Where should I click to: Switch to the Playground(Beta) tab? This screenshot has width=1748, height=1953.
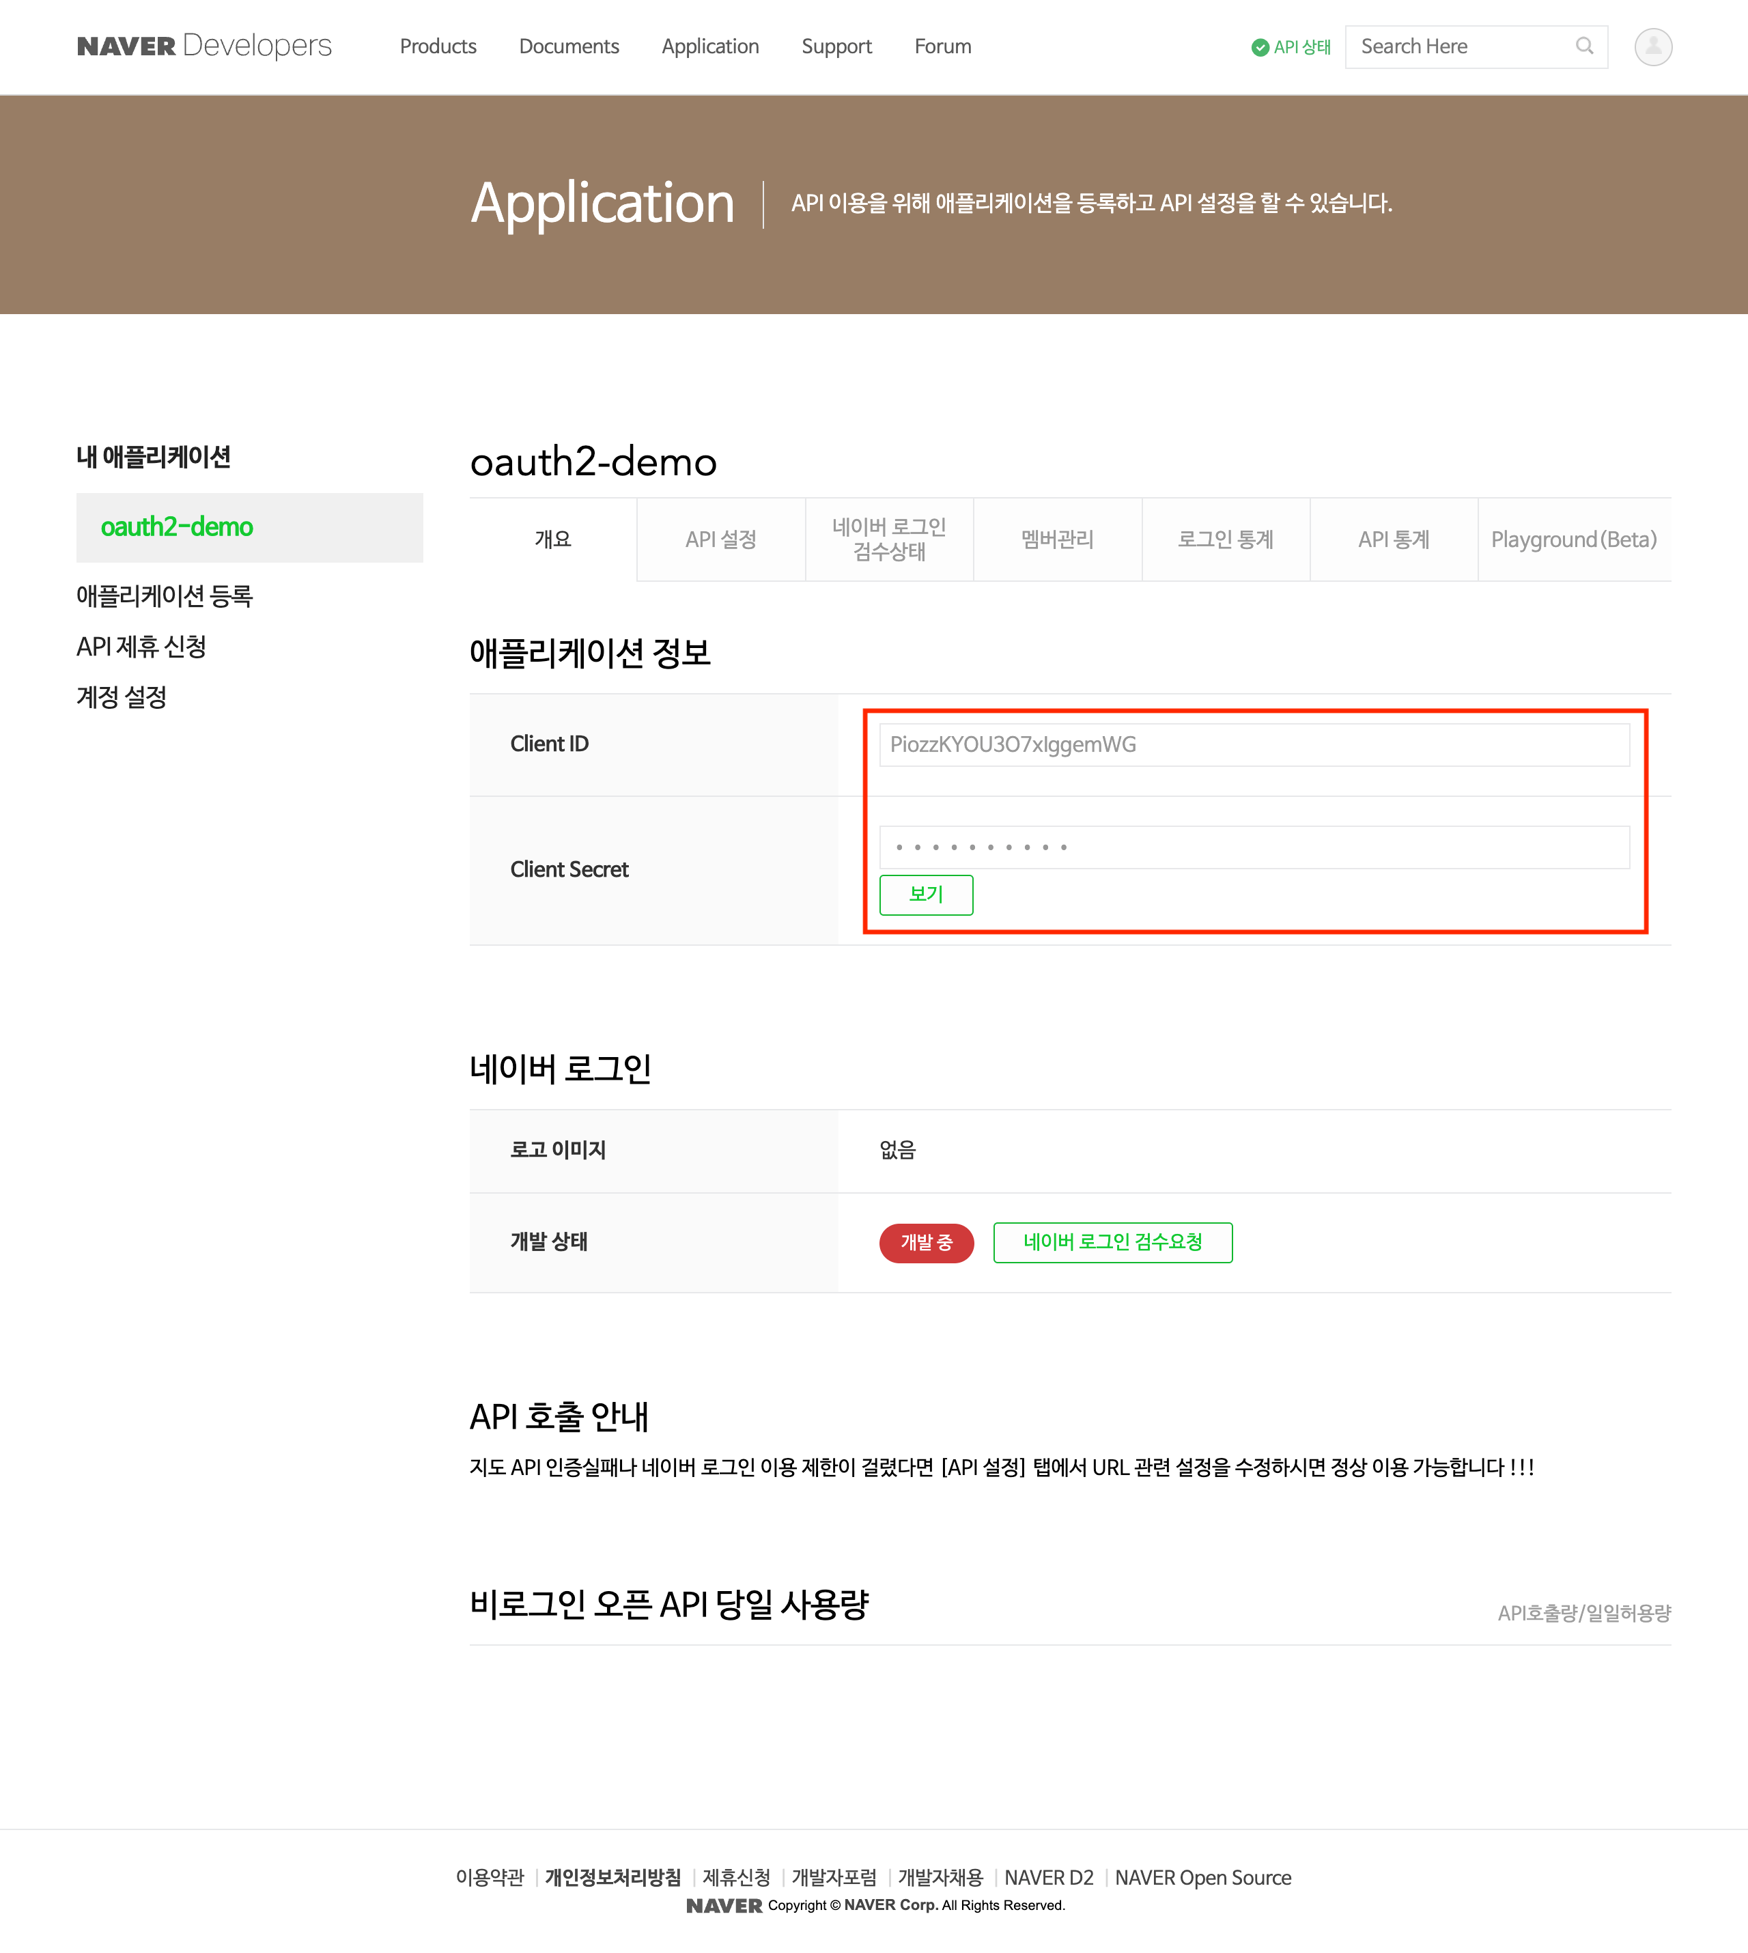pyautogui.click(x=1574, y=539)
